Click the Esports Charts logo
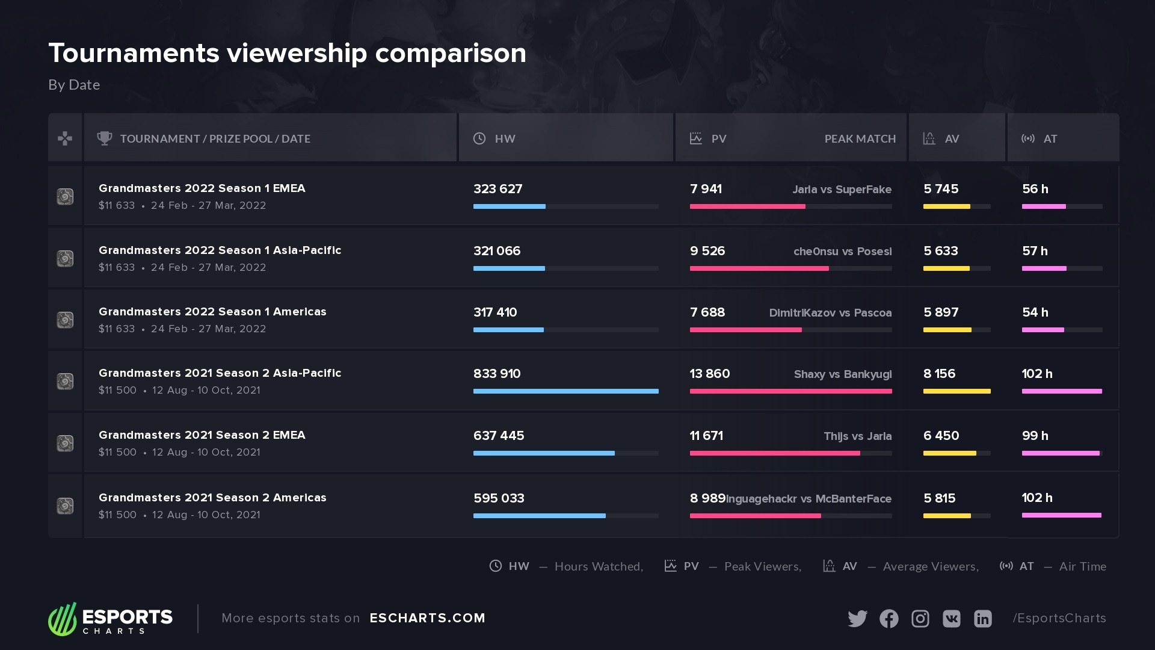 pyautogui.click(x=111, y=619)
